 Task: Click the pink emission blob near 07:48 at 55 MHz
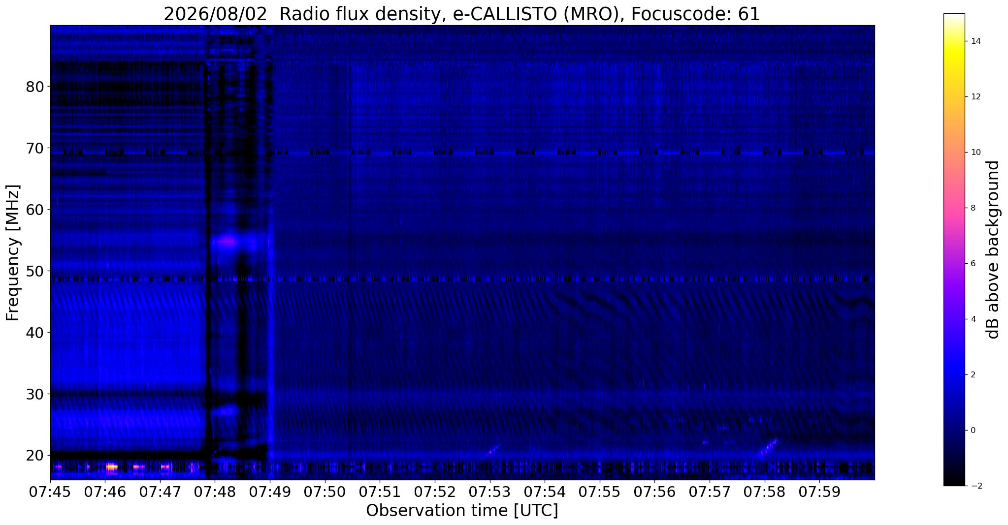click(228, 242)
